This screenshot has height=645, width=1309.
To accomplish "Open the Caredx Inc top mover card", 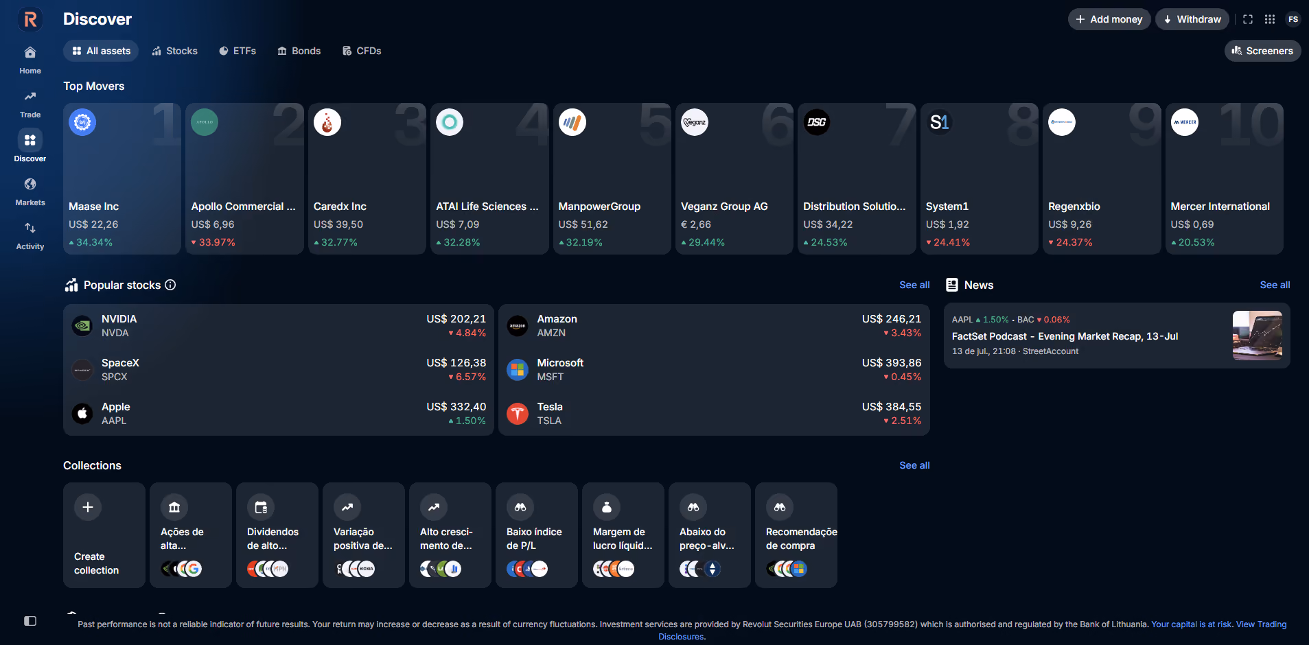I will tap(367, 178).
